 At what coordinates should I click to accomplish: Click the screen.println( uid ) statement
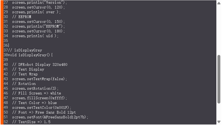[x=35, y=36]
